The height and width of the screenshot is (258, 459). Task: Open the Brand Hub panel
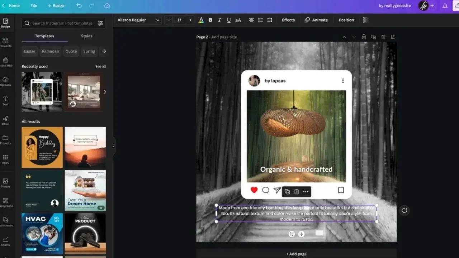click(5, 62)
